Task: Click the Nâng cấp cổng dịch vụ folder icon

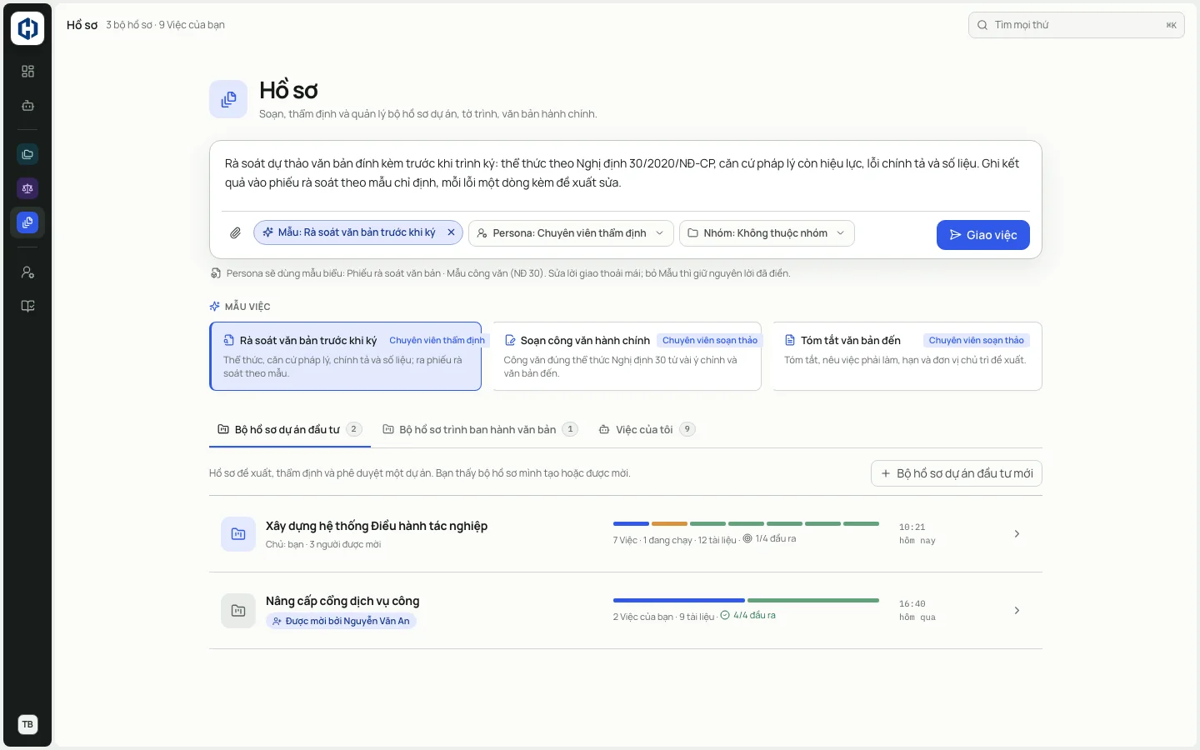Action: (238, 611)
